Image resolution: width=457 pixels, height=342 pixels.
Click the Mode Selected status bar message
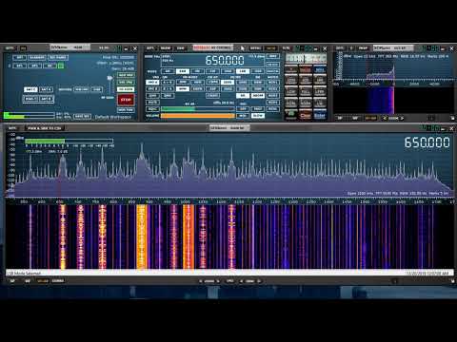[x=25, y=273]
